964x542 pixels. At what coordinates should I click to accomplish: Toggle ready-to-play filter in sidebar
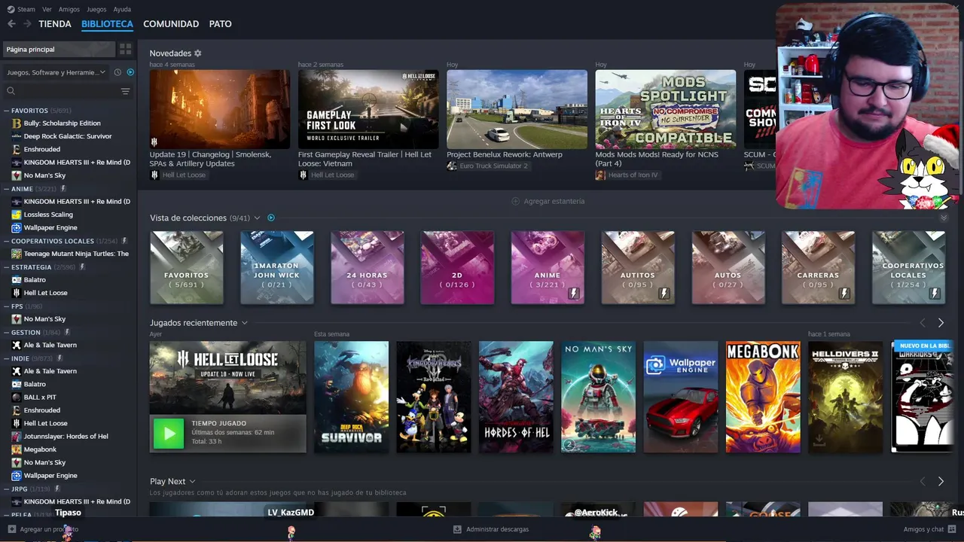130,72
